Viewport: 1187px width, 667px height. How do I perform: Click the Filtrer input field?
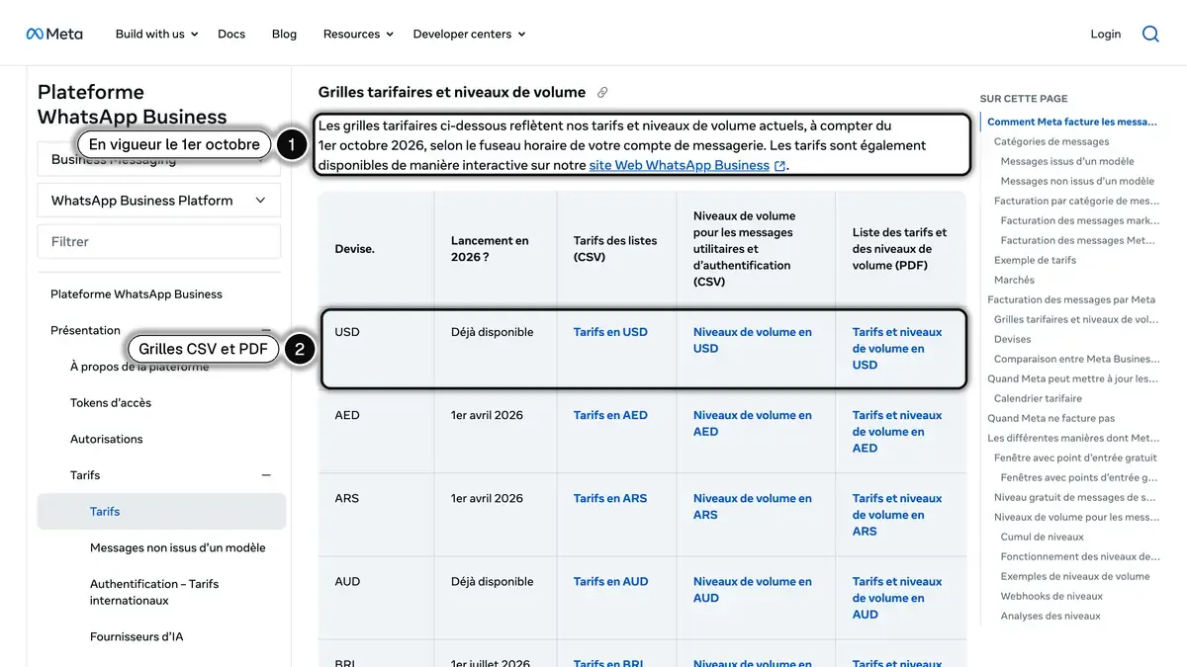coord(159,241)
